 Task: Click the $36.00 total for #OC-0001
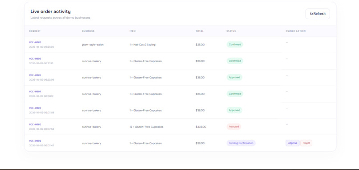(200, 143)
